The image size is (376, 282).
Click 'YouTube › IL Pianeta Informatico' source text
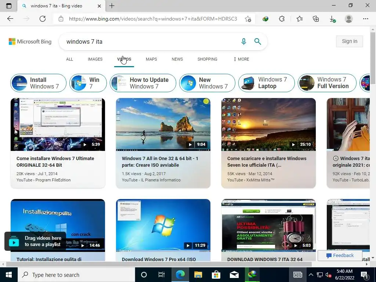coord(151,180)
